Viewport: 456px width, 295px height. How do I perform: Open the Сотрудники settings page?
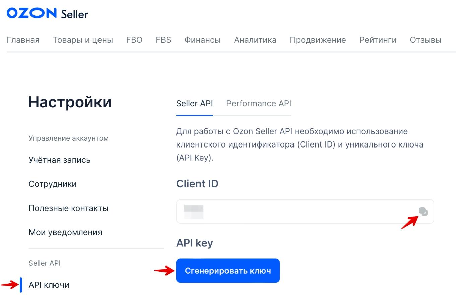coord(53,184)
